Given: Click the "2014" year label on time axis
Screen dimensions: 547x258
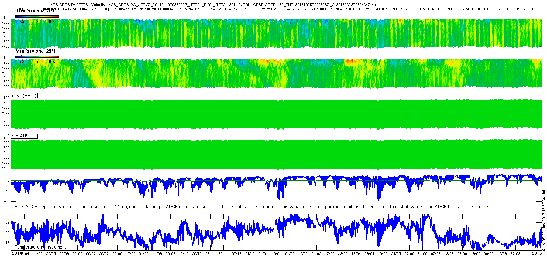Looking at the screenshot, I should [x=17, y=253].
